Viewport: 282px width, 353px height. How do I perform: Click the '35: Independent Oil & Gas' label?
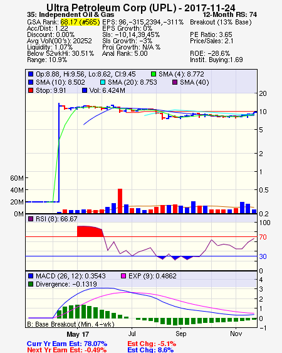[70, 14]
